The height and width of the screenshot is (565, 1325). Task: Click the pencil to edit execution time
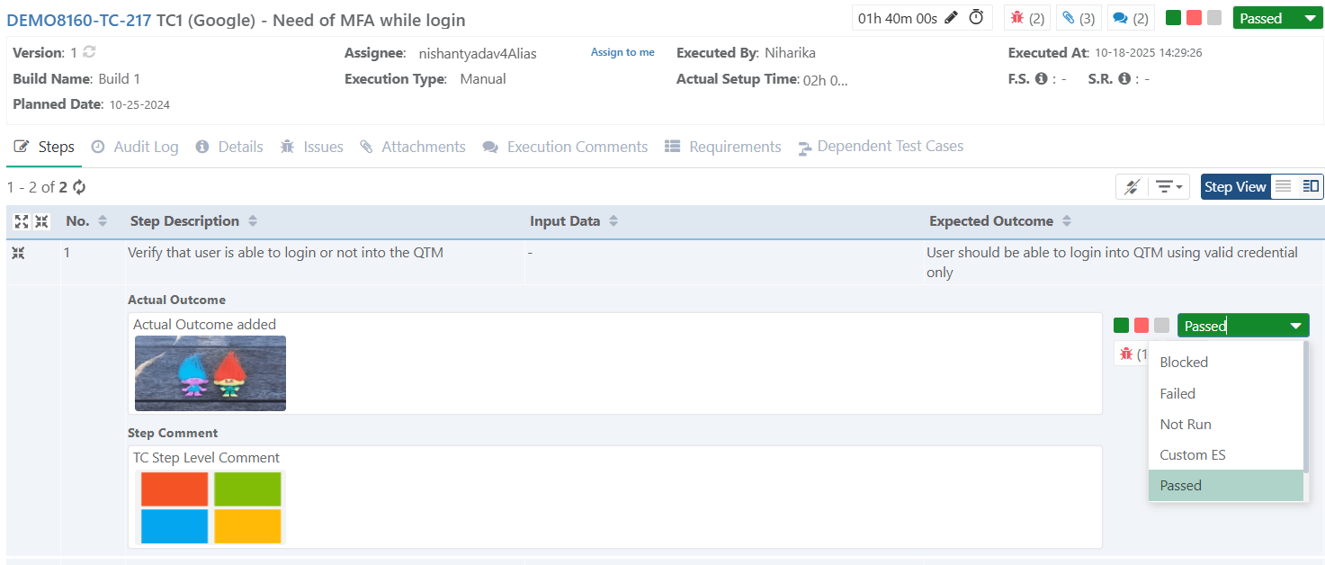tap(950, 17)
